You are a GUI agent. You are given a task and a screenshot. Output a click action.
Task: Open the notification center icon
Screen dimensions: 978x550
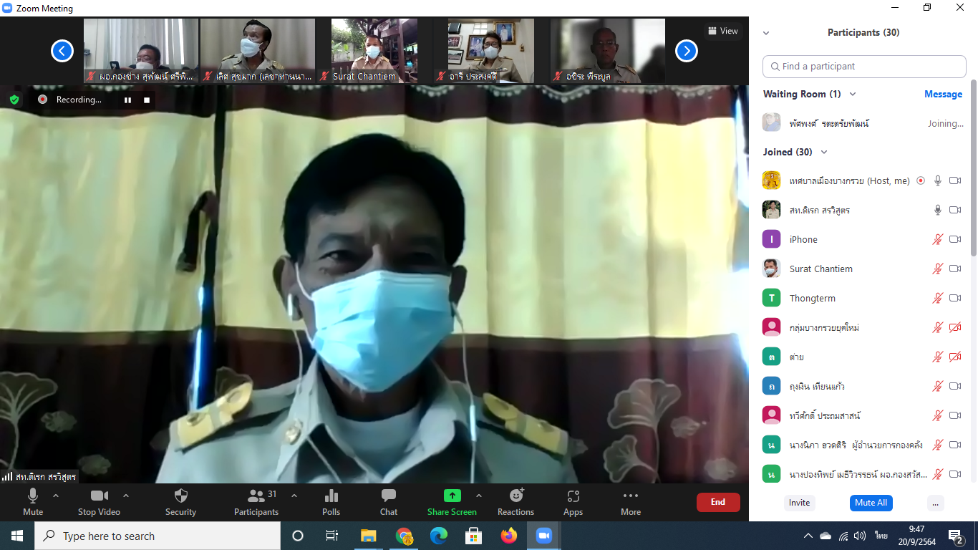point(956,536)
